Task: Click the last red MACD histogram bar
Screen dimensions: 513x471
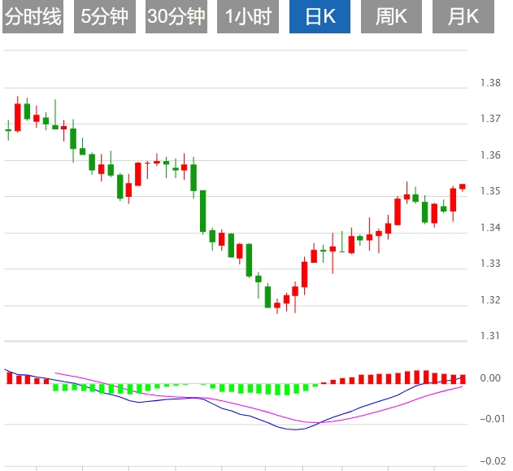Action: point(463,379)
